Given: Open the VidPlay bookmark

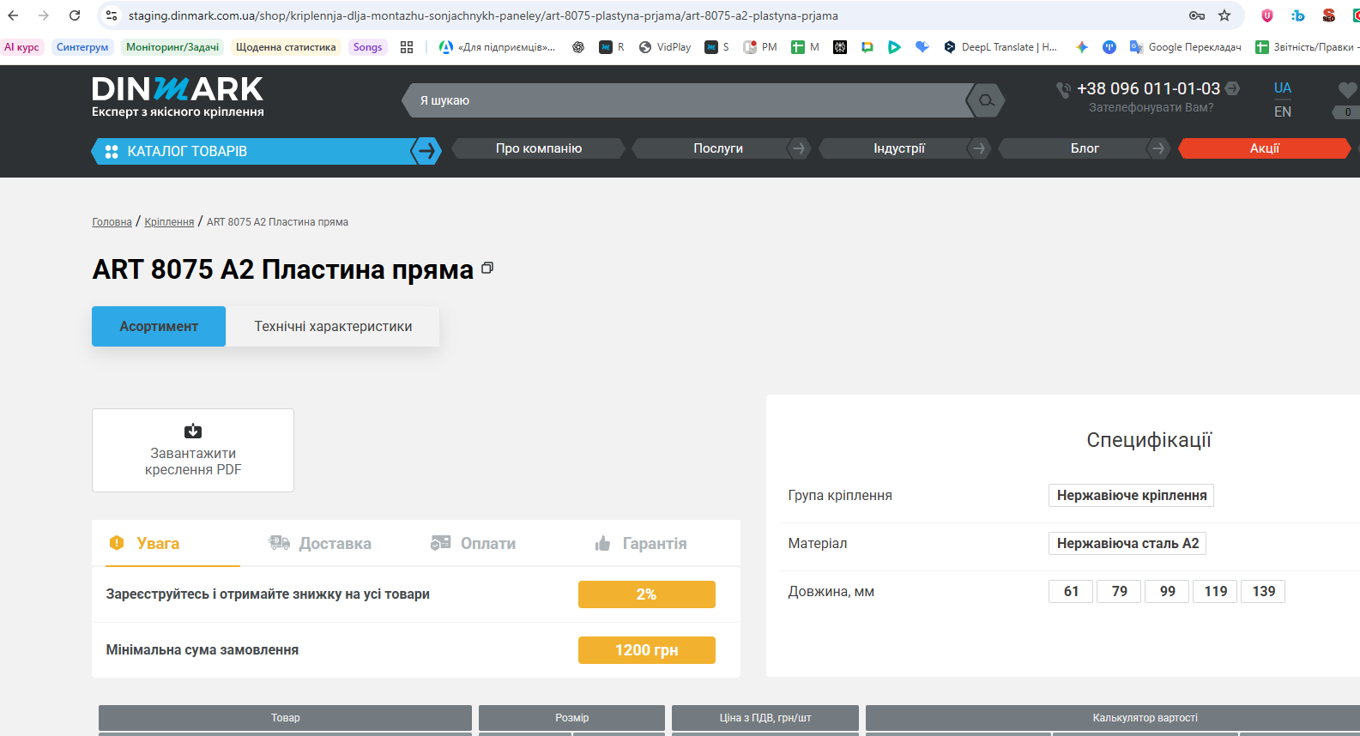Looking at the screenshot, I should tap(665, 47).
